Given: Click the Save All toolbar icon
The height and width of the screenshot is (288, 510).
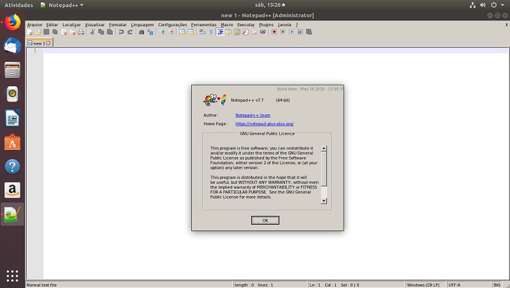Looking at the screenshot, I should coord(55,32).
